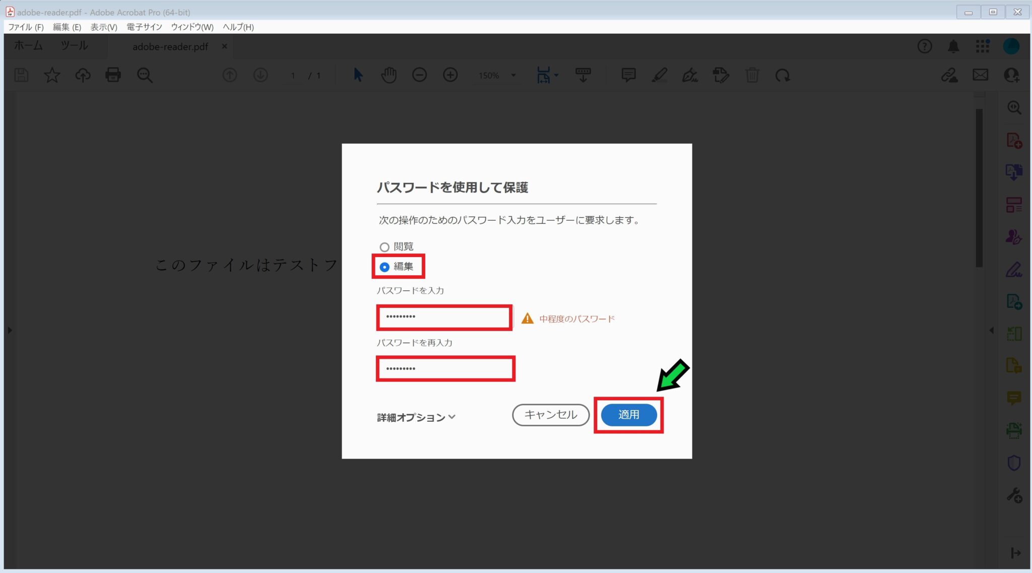Screen dimensions: 1032x573
Task: Click the zoom in plus icon
Action: 450,75
